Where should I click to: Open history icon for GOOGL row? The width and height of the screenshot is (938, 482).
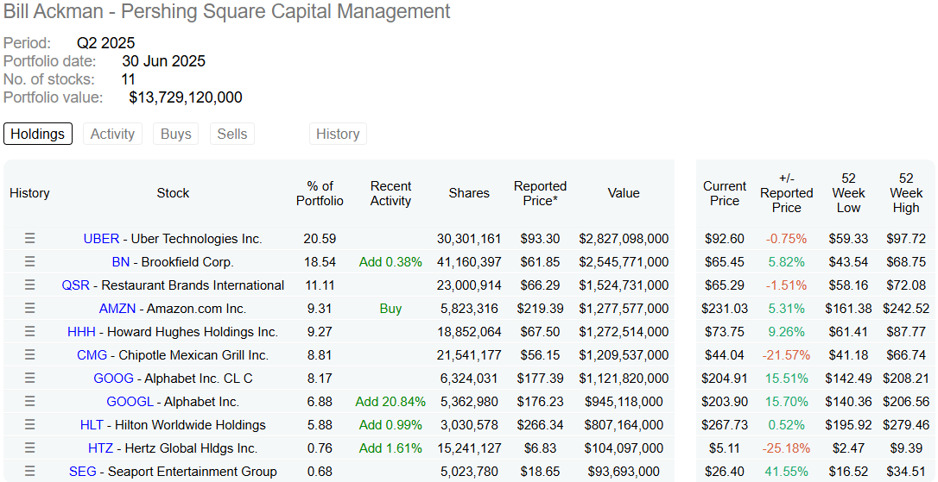(29, 401)
